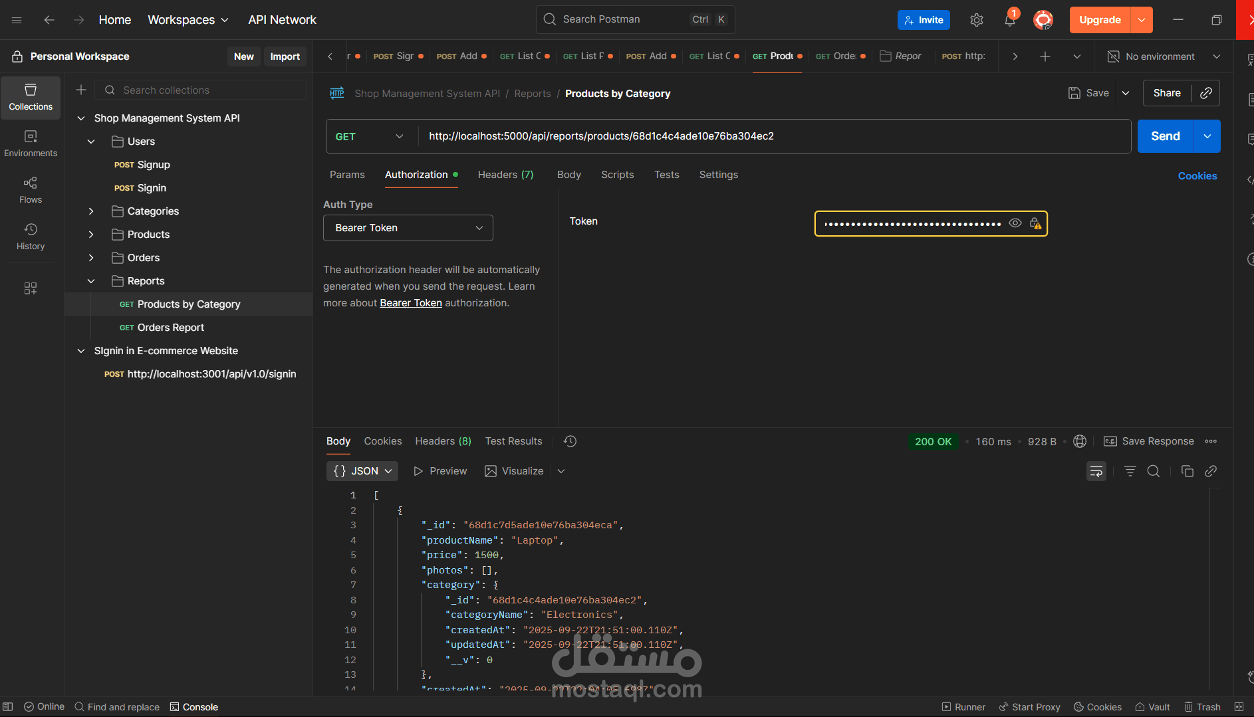Screen dimensions: 1254x717
Task: Focus the Search Postman field
Action: click(x=635, y=19)
